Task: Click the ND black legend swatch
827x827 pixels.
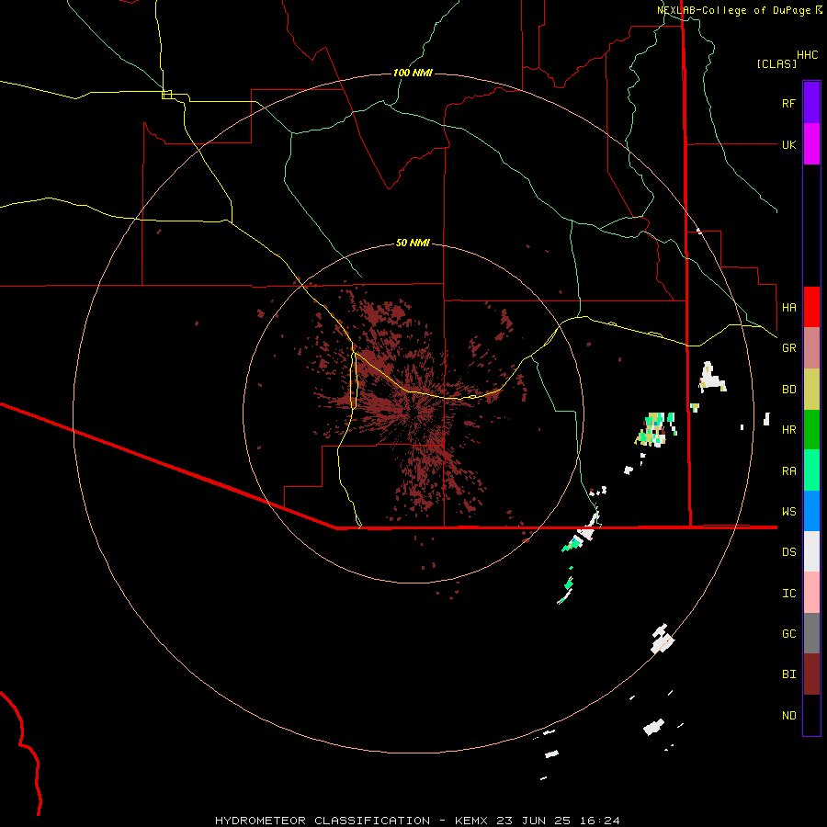Action: (x=811, y=715)
